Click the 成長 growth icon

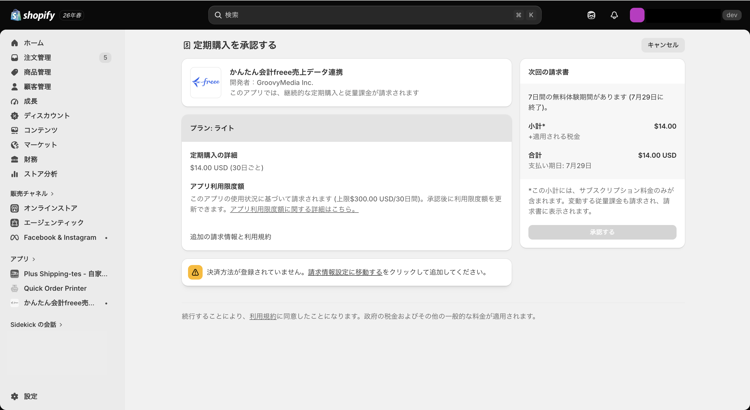(15, 101)
